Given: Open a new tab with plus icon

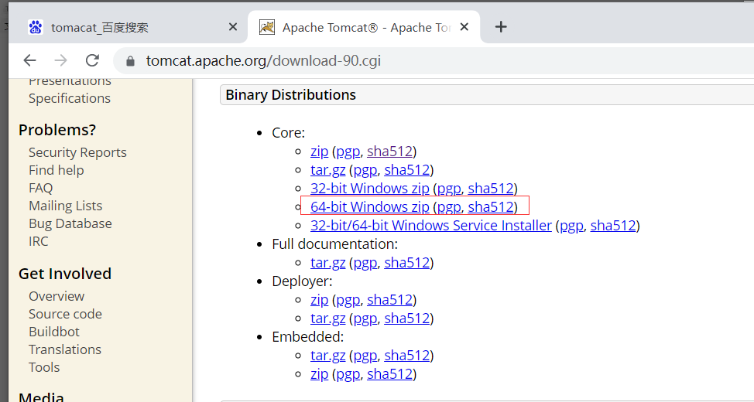Looking at the screenshot, I should point(501,27).
